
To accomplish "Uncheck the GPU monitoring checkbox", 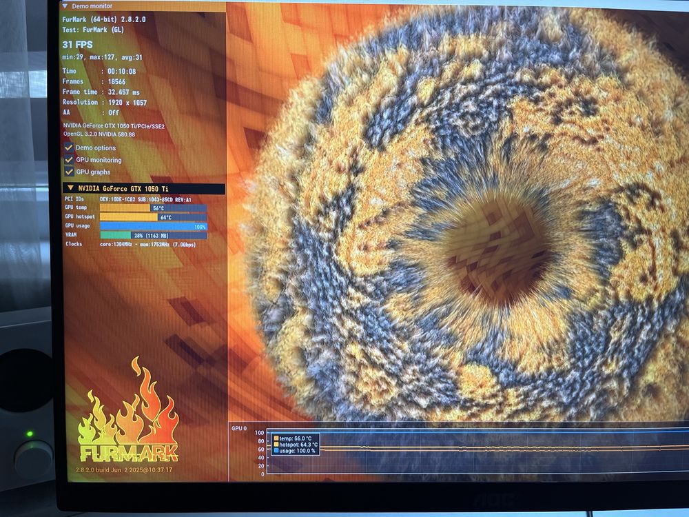I will coord(68,159).
